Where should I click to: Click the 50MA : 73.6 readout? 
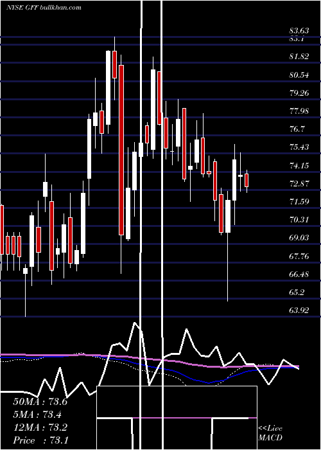tap(40, 402)
